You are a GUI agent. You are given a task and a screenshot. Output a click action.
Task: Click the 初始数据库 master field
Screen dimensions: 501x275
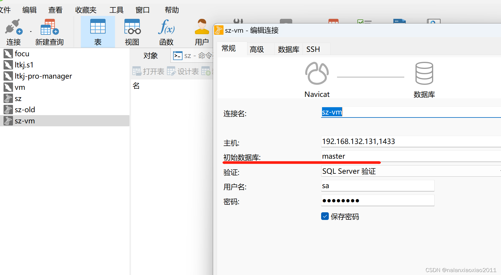411,156
